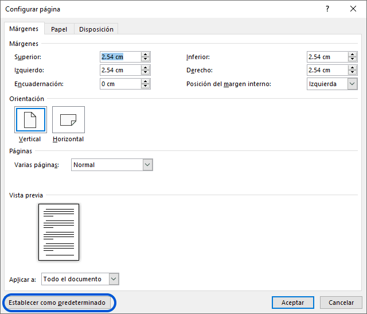Click the Vista previa page thumbnail
The image size is (367, 314).
(58, 232)
